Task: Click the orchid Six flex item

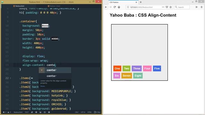Action: [117, 76]
